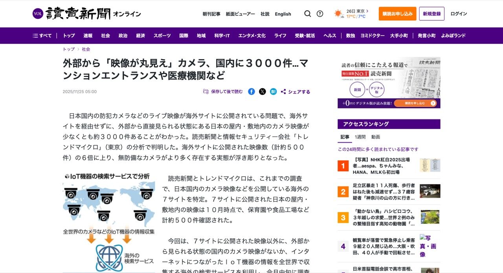Select the 記事 ranking tab

point(345,137)
